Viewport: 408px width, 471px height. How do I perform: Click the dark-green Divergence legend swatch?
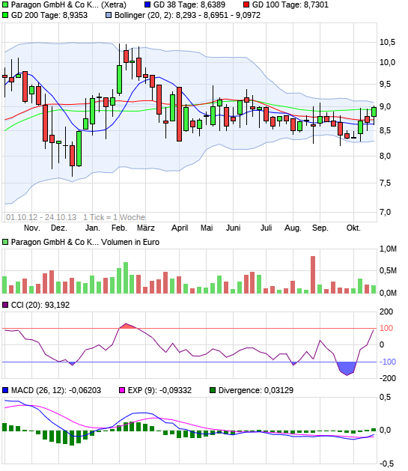(x=213, y=390)
